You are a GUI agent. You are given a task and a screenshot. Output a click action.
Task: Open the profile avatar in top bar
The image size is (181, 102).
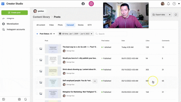click(163, 4)
